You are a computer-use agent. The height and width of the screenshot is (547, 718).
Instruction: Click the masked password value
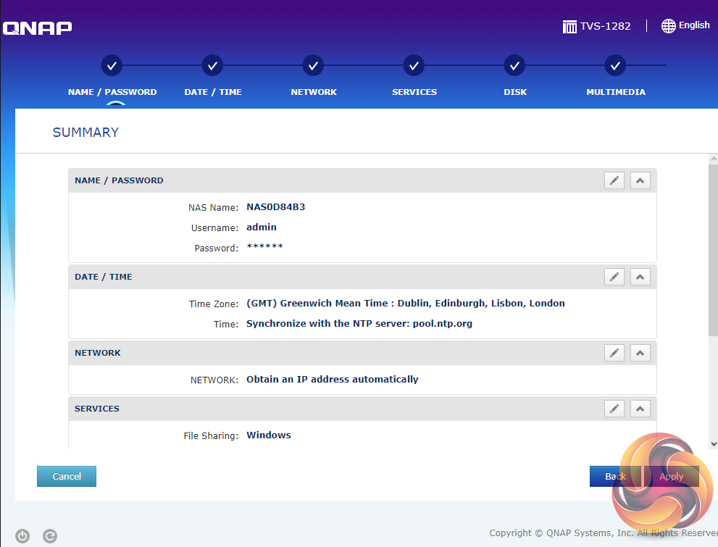(264, 247)
